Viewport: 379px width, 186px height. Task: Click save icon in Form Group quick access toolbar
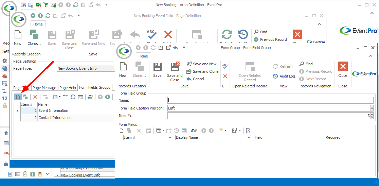160,48
